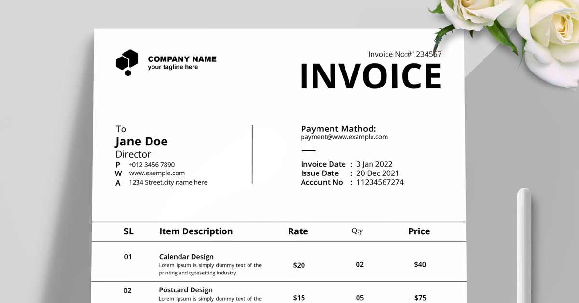Click the 'Account No' label
The height and width of the screenshot is (303, 579).
coord(322,182)
